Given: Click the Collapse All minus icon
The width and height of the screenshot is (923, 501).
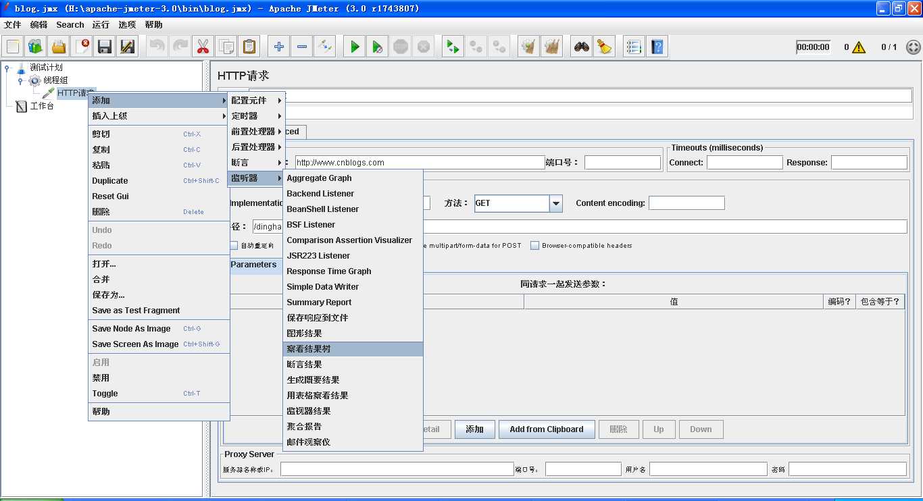Looking at the screenshot, I should coord(302,47).
